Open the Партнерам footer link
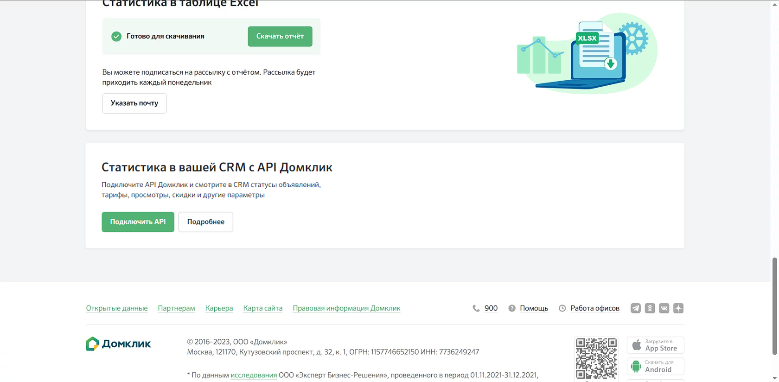The height and width of the screenshot is (382, 779). (x=176, y=308)
